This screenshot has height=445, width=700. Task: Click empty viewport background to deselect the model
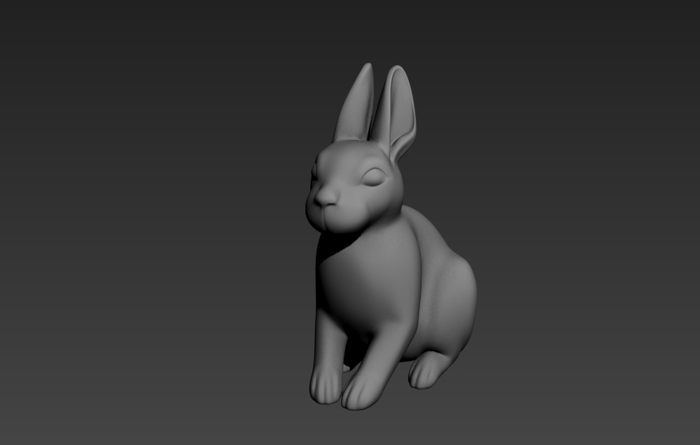tap(134, 223)
